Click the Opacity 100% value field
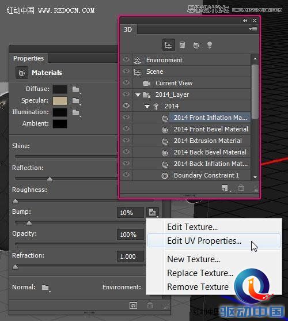The width and height of the screenshot is (288, 321). coord(131,235)
